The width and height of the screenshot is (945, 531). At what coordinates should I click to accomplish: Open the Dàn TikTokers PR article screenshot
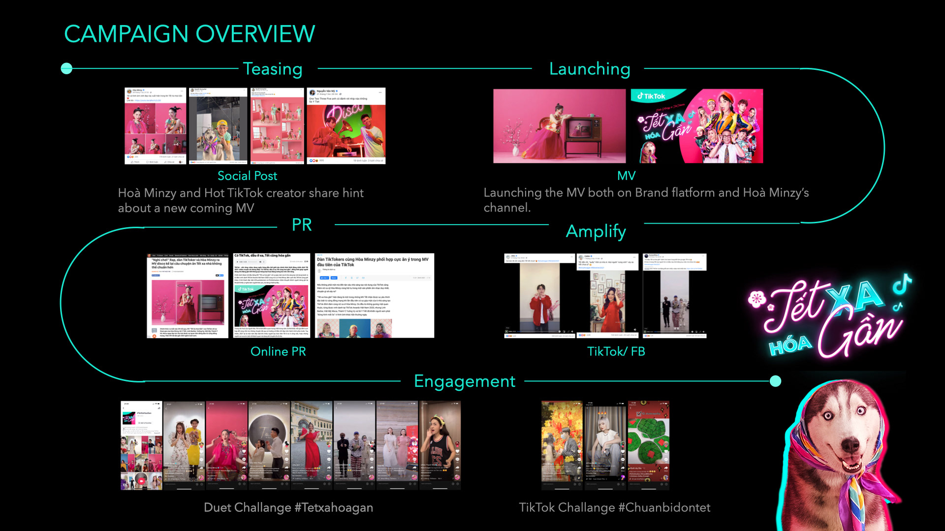pyautogui.click(x=374, y=295)
